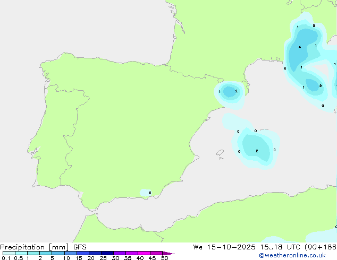This screenshot has height=260, width=337.
Task: Pick the 5–10 mm legend swatch
Action: point(58,253)
